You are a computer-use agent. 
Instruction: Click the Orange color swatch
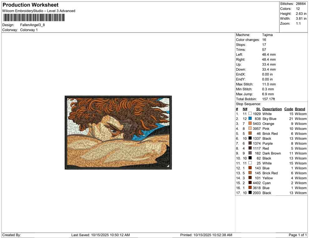coord(250,123)
